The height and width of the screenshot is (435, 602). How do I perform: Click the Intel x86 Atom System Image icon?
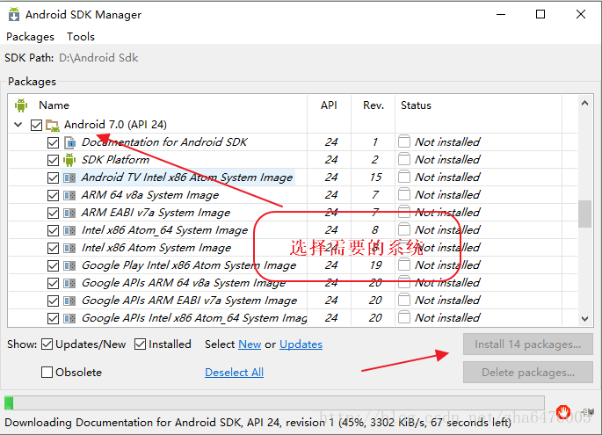69,248
